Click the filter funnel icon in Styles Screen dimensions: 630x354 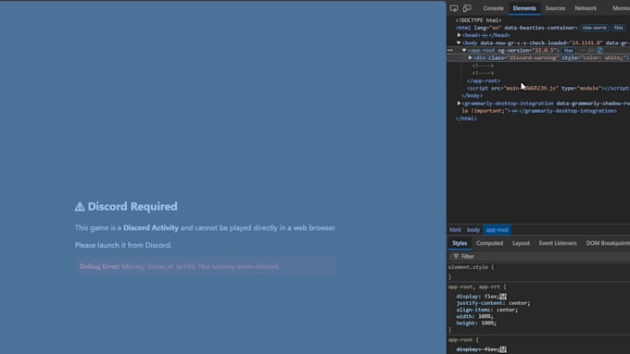click(x=456, y=256)
